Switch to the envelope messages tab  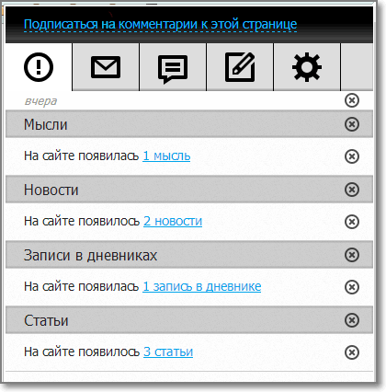click(106, 67)
